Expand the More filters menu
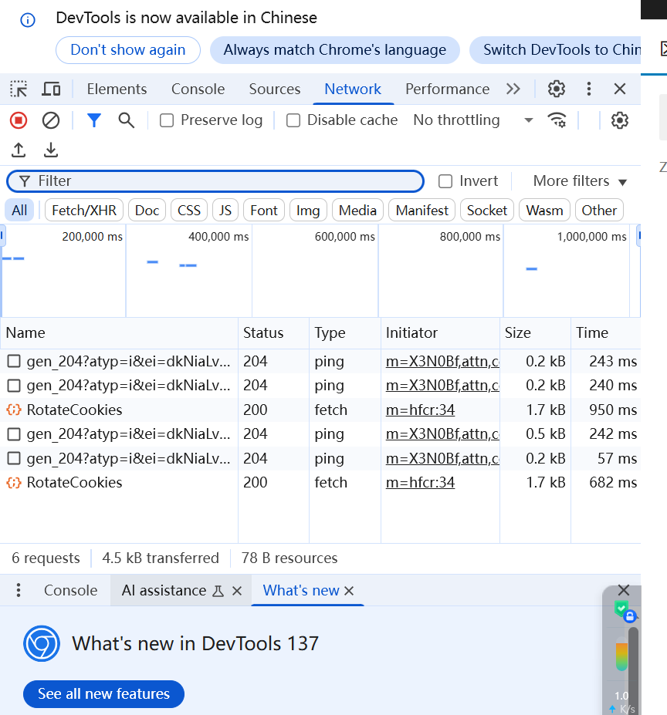 tap(580, 181)
